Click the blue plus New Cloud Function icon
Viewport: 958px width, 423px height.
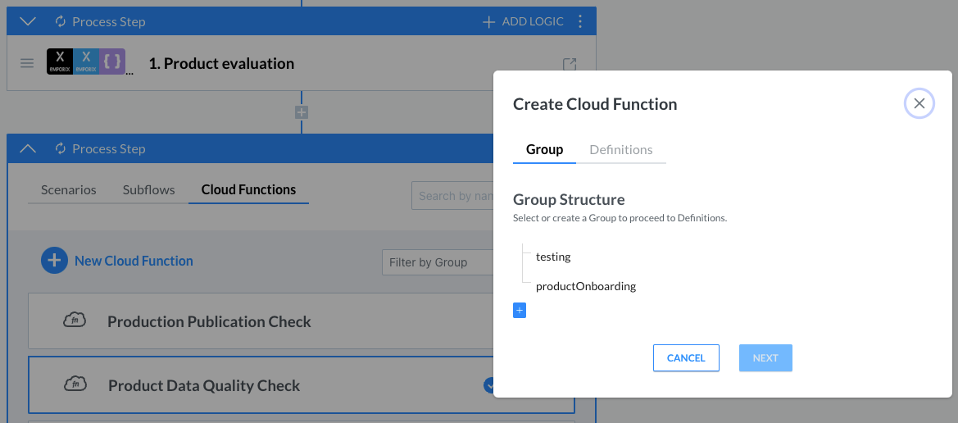pos(54,261)
